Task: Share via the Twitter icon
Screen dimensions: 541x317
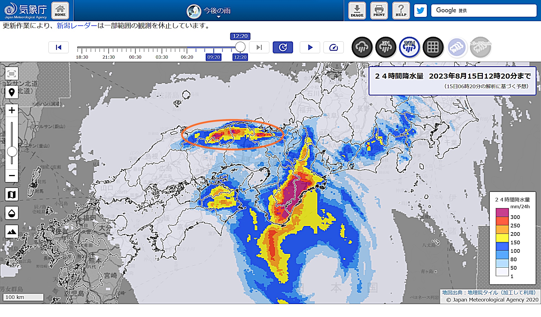Action: [420, 11]
